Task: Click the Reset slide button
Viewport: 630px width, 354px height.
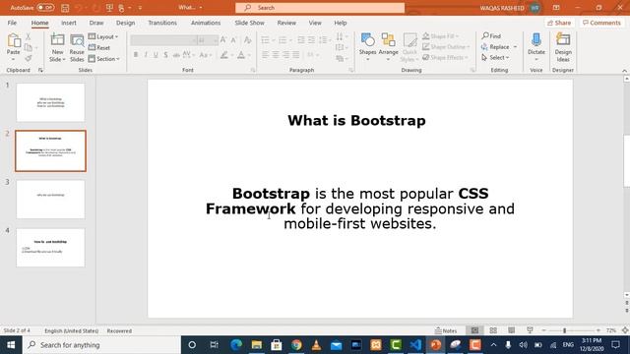Action: (x=99, y=48)
